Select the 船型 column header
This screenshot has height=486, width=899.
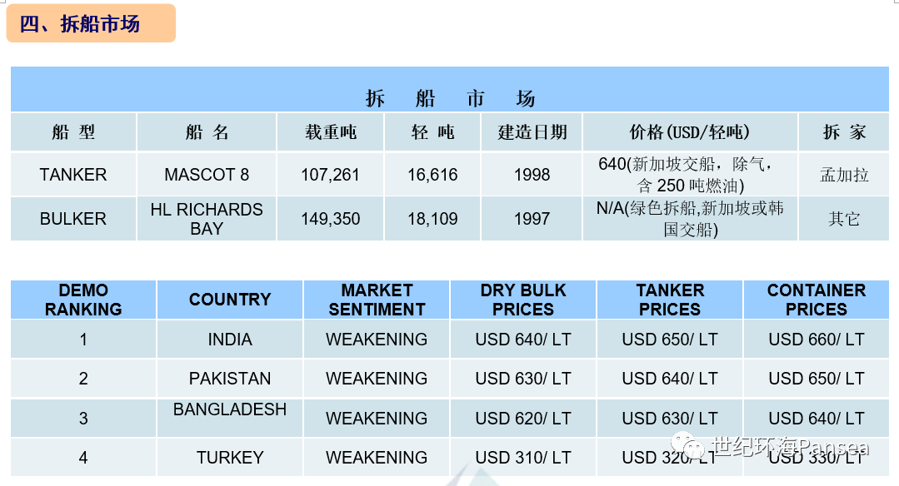point(73,132)
